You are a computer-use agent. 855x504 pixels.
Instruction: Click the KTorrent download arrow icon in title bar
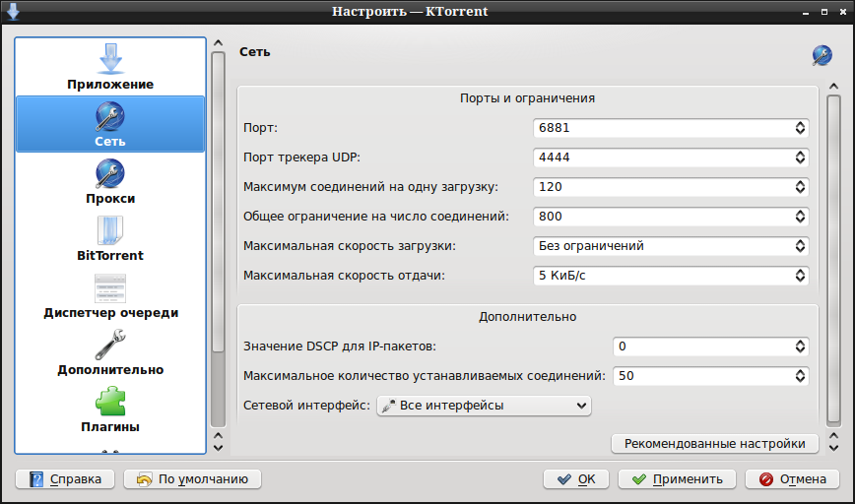pyautogui.click(x=13, y=12)
